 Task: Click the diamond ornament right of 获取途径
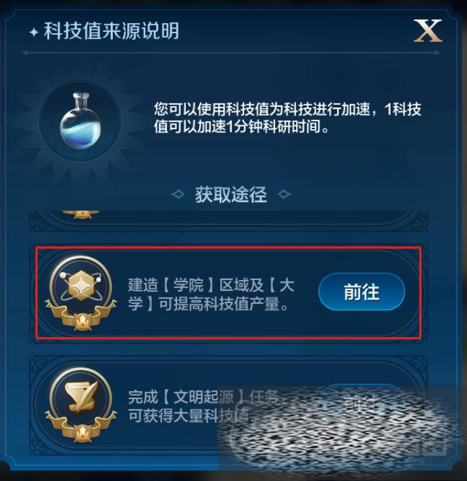coord(284,194)
